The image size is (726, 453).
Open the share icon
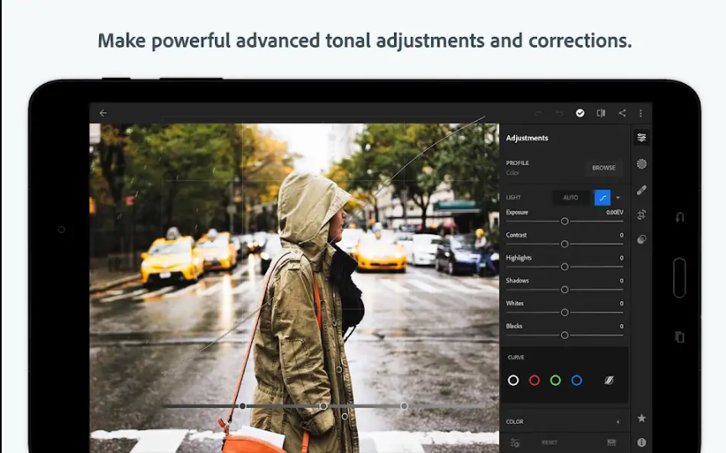pyautogui.click(x=622, y=113)
